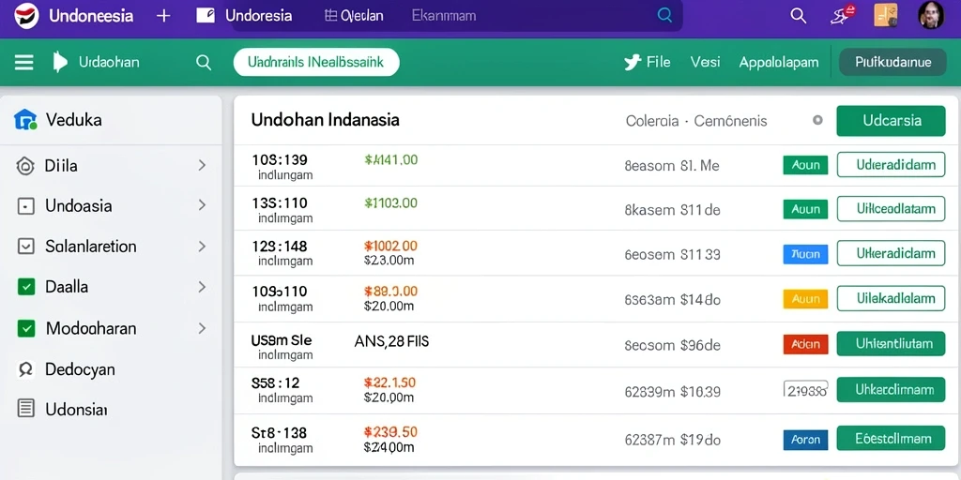
Task: Click the Udaohan play-arrow icon
Action: (x=59, y=62)
